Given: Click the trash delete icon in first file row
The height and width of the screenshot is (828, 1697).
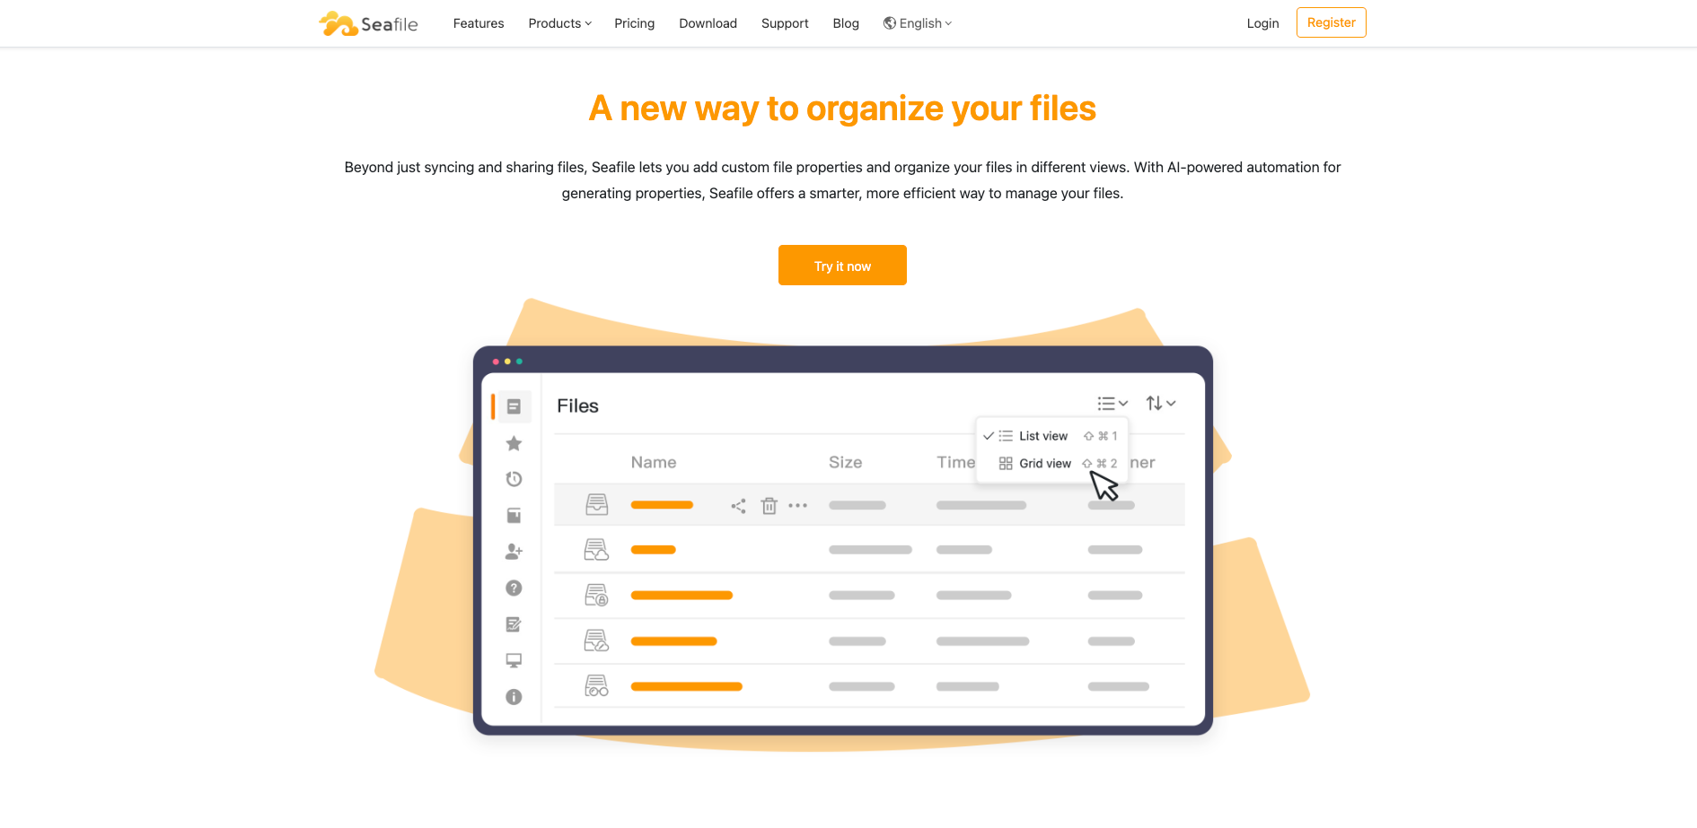Looking at the screenshot, I should (769, 506).
